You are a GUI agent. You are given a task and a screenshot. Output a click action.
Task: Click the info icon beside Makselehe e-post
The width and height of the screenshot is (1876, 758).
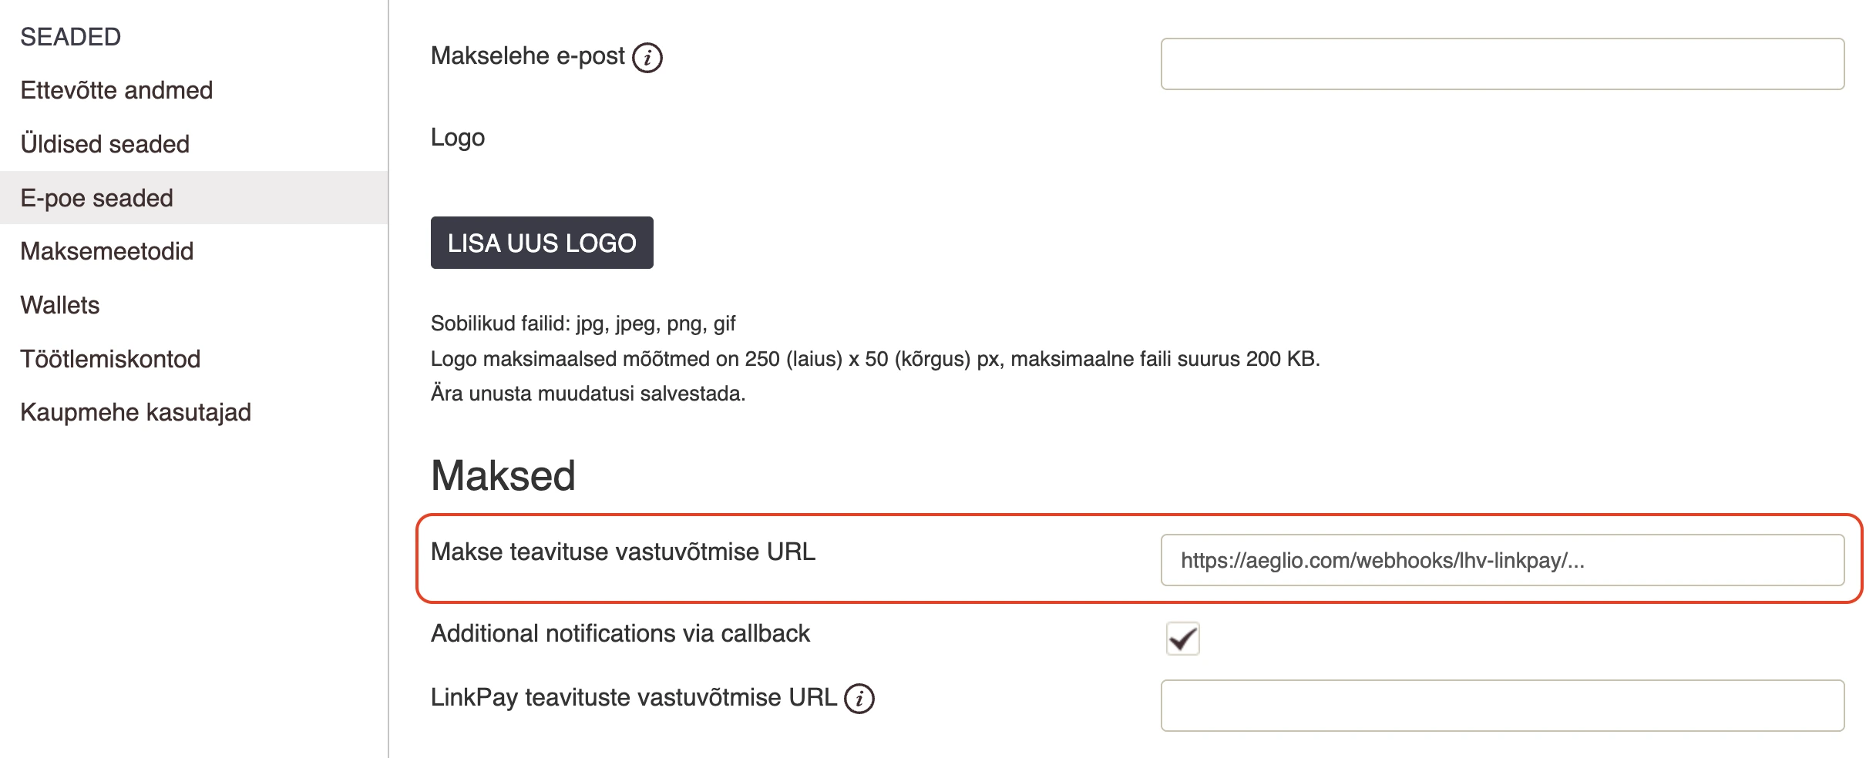[647, 58]
